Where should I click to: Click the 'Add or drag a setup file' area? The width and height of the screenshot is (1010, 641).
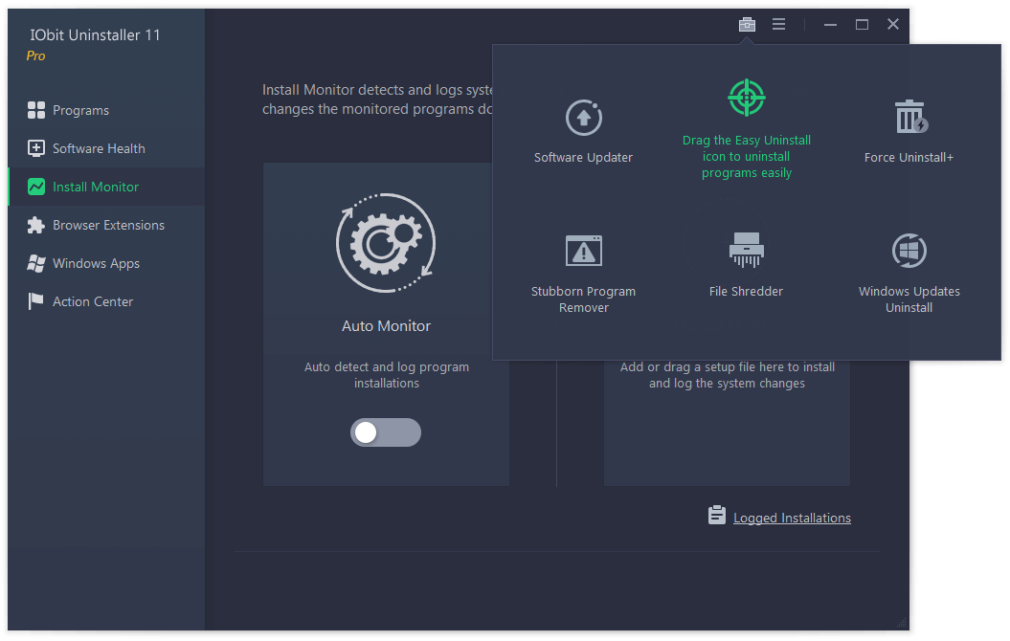(x=728, y=375)
